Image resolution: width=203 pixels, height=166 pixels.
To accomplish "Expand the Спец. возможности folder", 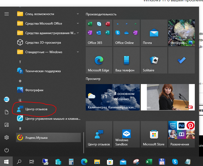I will (x=48, y=14).
